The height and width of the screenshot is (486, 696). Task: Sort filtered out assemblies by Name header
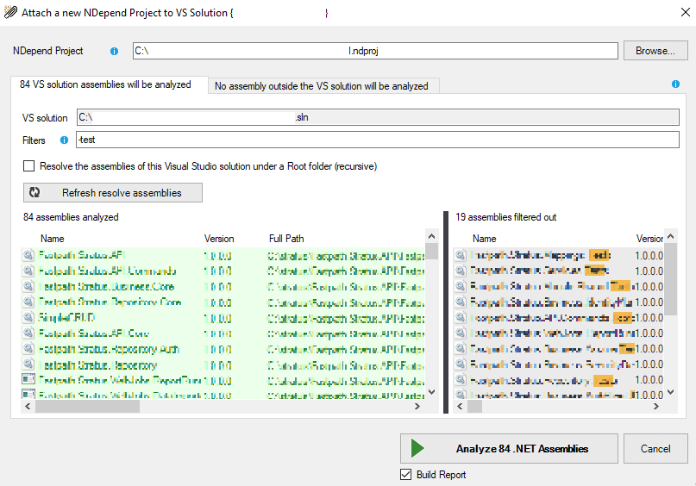(485, 239)
